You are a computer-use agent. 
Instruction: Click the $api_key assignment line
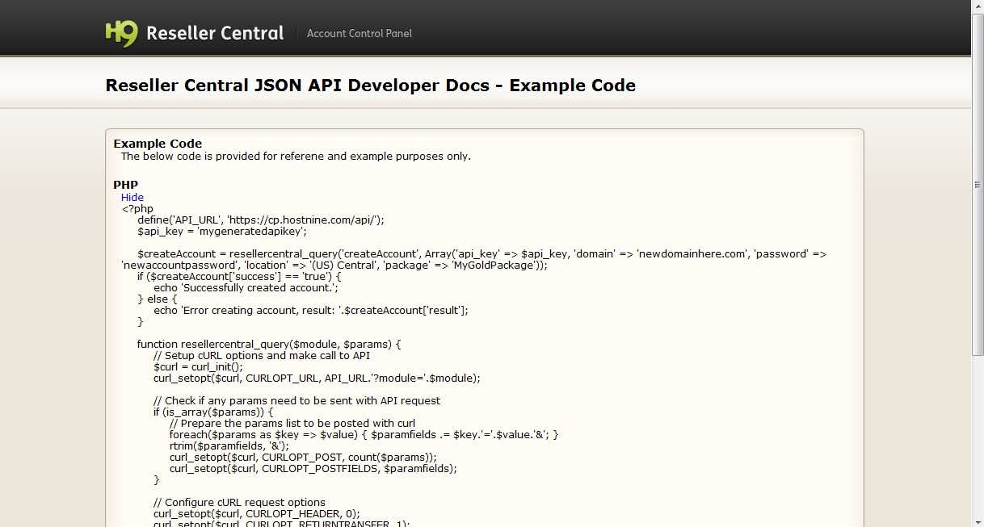click(x=221, y=231)
